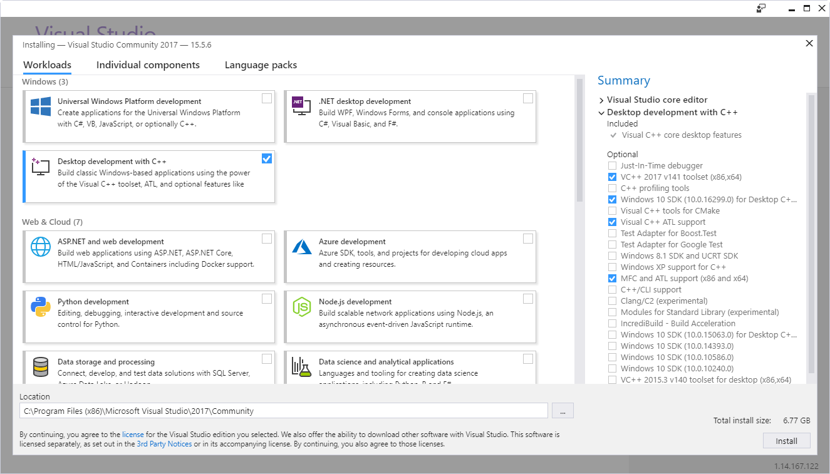Image resolution: width=830 pixels, height=474 pixels.
Task: Enable Modules for Standard Library (experimental)
Action: pos(612,312)
